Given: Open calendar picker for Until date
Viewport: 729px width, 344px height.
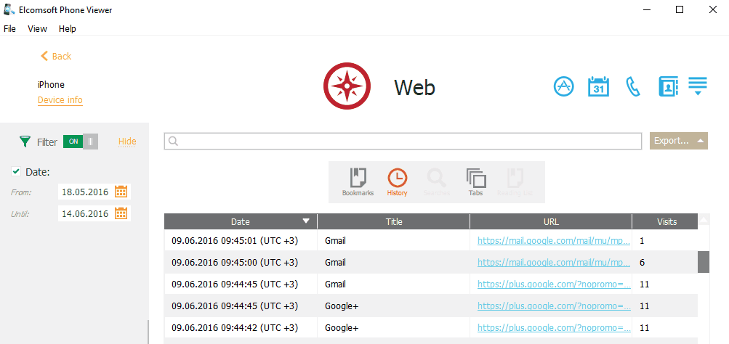Looking at the screenshot, I should (x=121, y=213).
